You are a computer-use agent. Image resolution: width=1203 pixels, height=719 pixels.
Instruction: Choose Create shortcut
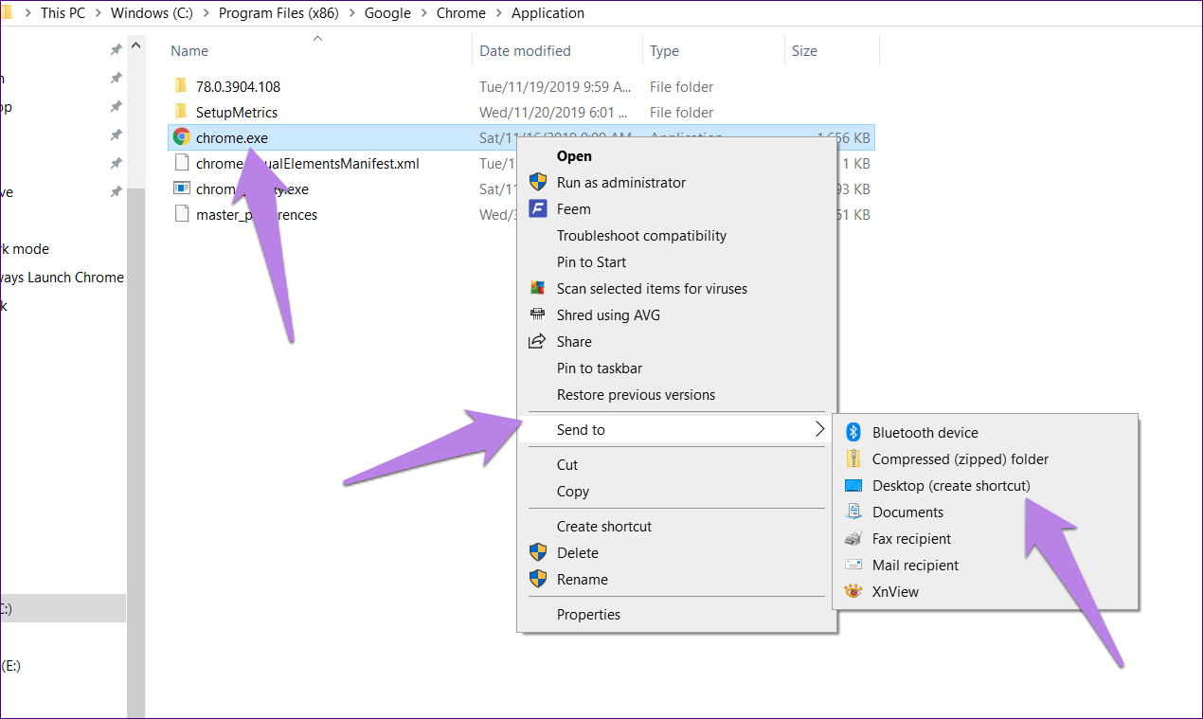pos(604,527)
